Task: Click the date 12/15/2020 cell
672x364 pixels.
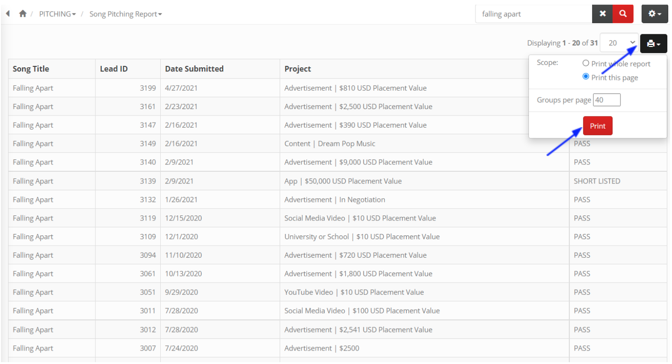Action: pyautogui.click(x=220, y=218)
